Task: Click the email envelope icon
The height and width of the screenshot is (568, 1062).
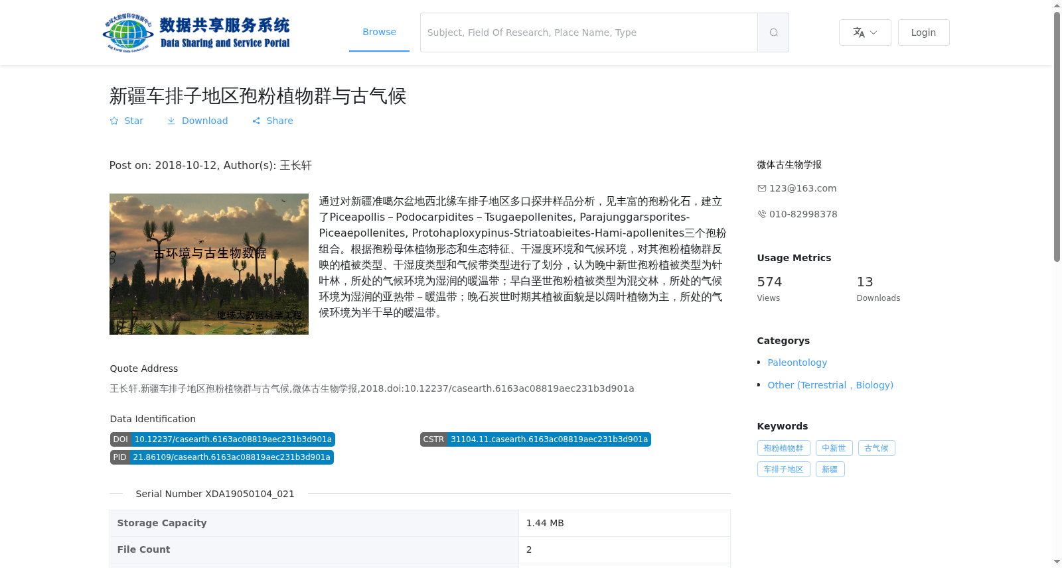Action: coord(762,188)
